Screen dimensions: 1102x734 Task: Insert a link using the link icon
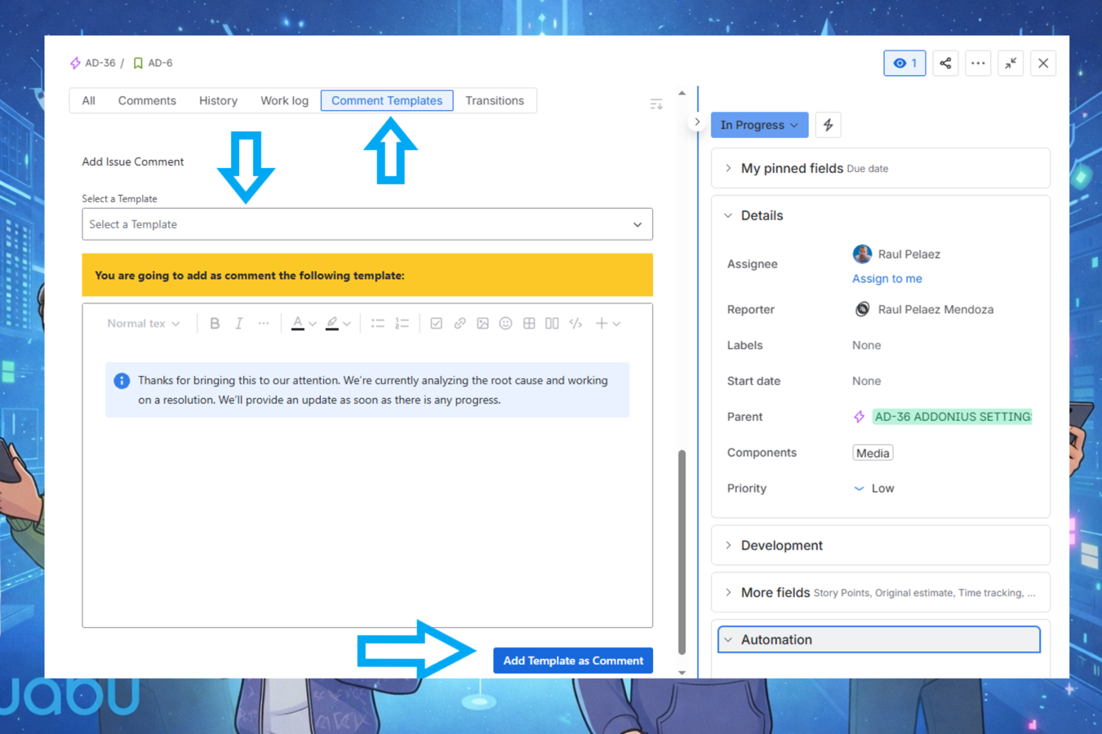(x=460, y=324)
